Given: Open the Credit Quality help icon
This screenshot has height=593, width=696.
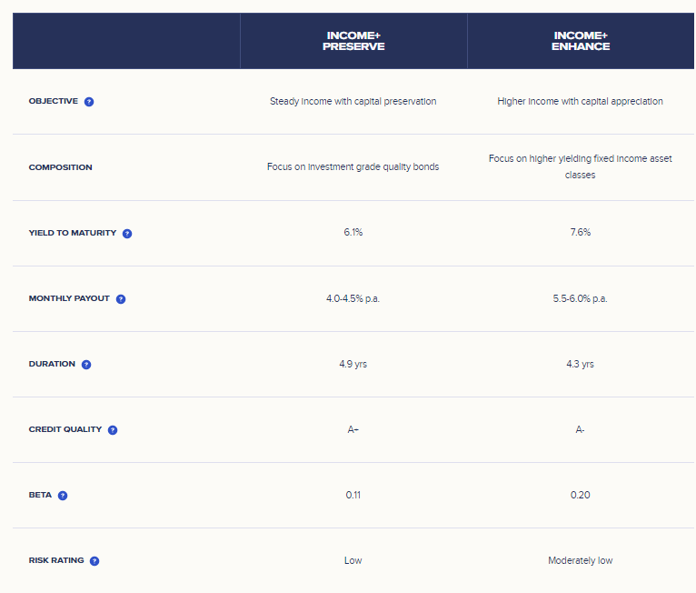Looking at the screenshot, I should [x=113, y=430].
